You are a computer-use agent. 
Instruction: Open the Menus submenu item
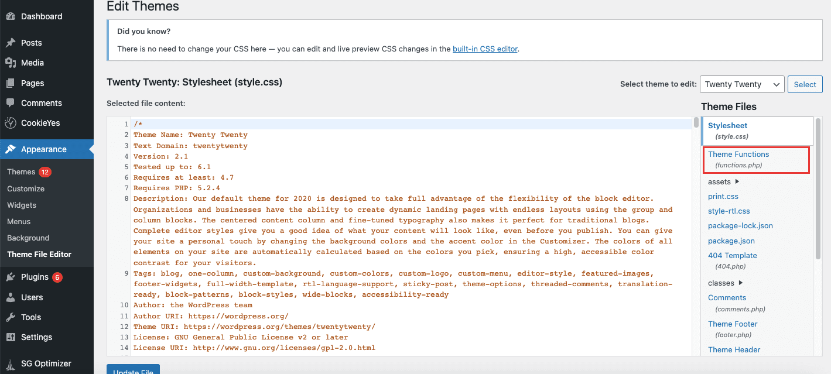click(x=19, y=221)
